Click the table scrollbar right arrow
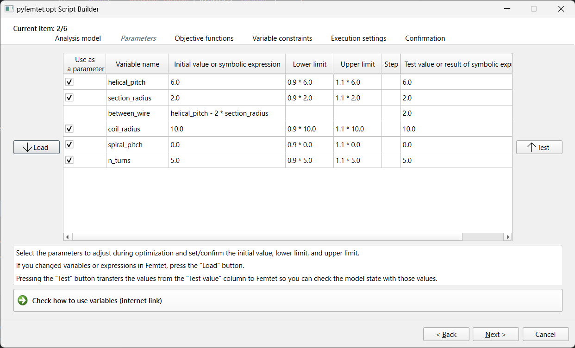Screen dimensions: 575x348 click(508, 237)
